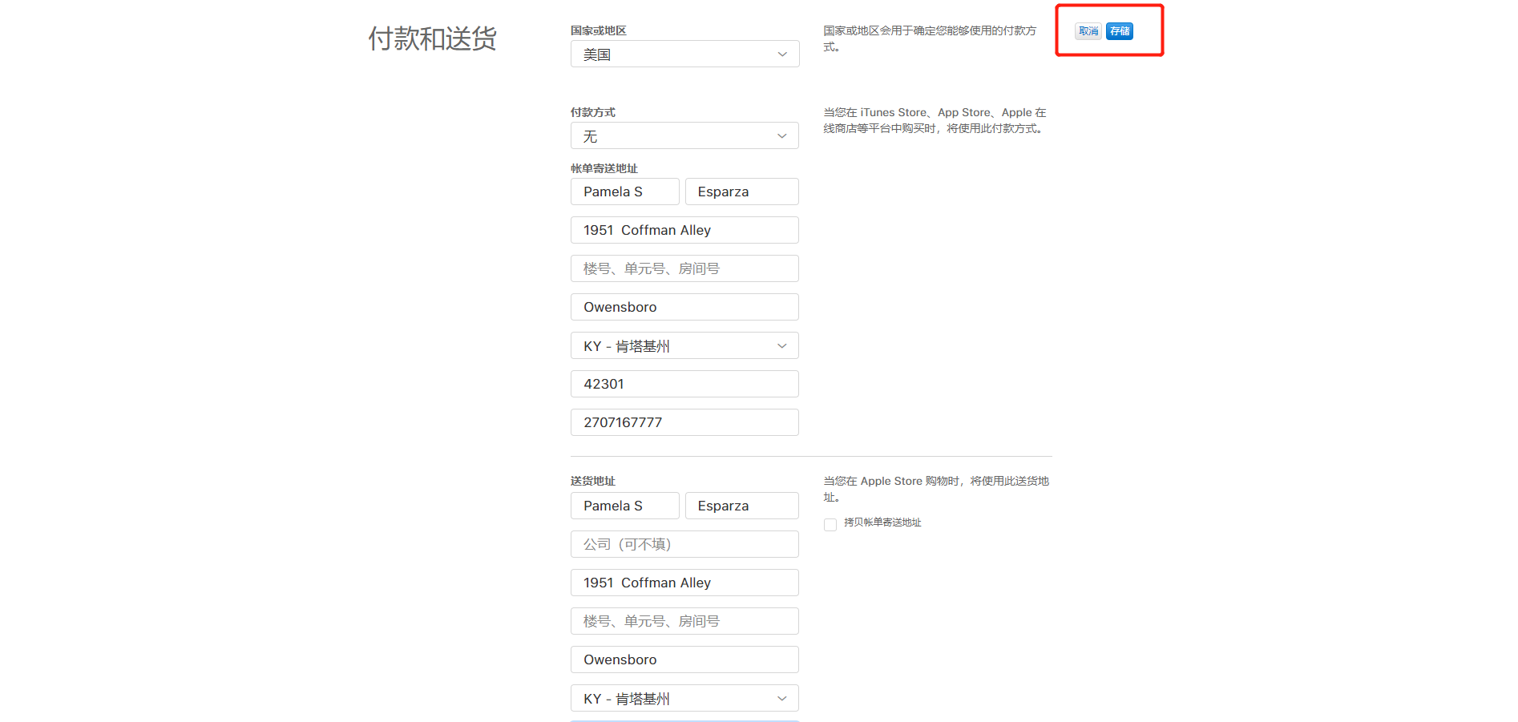Click the blue 存储 save button
The width and height of the screenshot is (1518, 722).
pos(1119,31)
